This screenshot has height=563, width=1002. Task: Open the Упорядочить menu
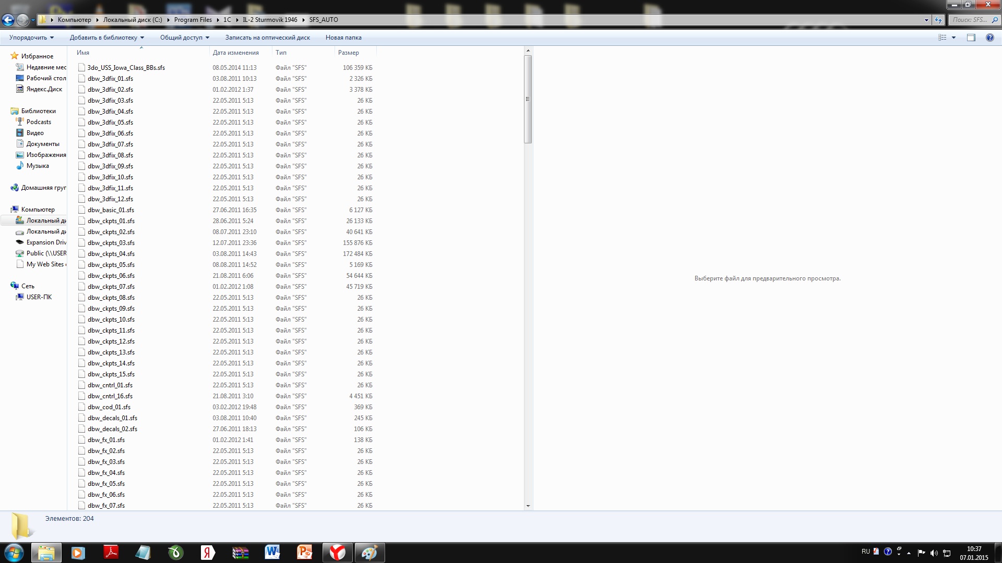[x=31, y=38]
